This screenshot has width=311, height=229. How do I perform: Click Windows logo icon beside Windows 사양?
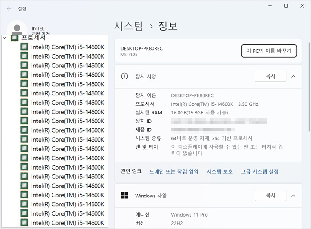point(124,195)
